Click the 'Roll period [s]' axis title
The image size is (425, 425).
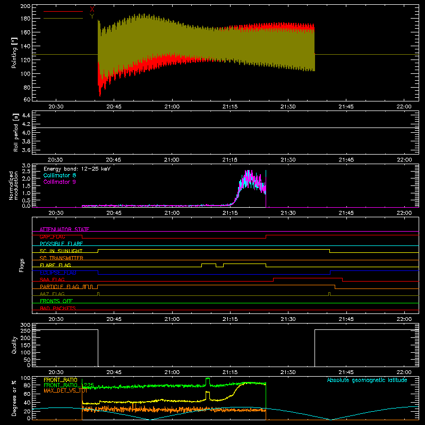16,132
